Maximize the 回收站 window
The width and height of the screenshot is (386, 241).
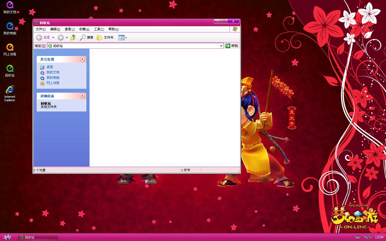(224, 21)
